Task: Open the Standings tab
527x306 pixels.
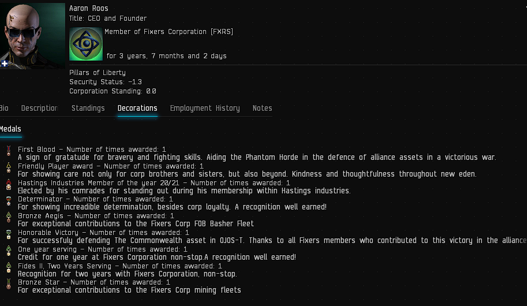Action: tap(88, 109)
